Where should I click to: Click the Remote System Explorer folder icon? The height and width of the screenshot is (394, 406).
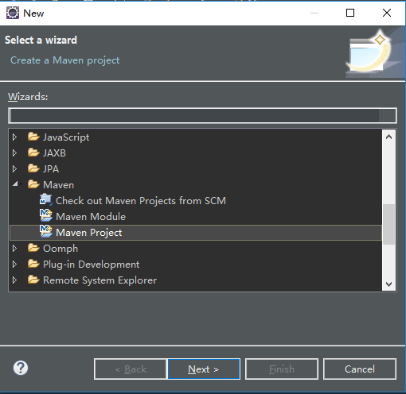point(33,280)
